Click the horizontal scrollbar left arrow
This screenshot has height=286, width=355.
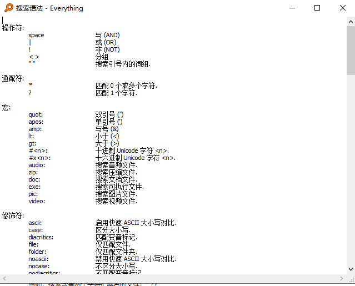point(4,278)
